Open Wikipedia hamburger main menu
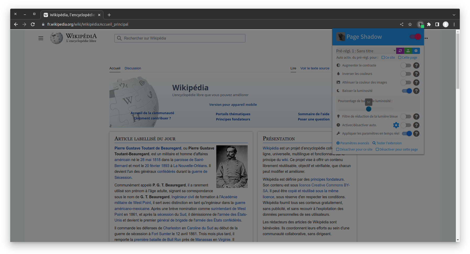Viewport: 470px width, 254px height. coord(41,38)
